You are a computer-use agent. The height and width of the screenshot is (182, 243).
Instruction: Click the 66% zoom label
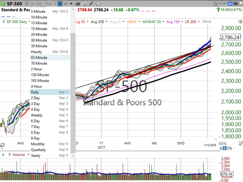click(222, 144)
